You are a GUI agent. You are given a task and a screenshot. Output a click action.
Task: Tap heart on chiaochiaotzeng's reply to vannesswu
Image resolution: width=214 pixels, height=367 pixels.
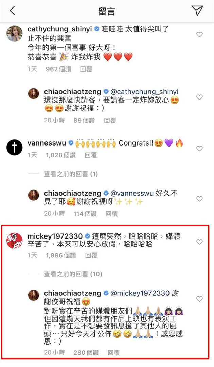[x=199, y=199]
